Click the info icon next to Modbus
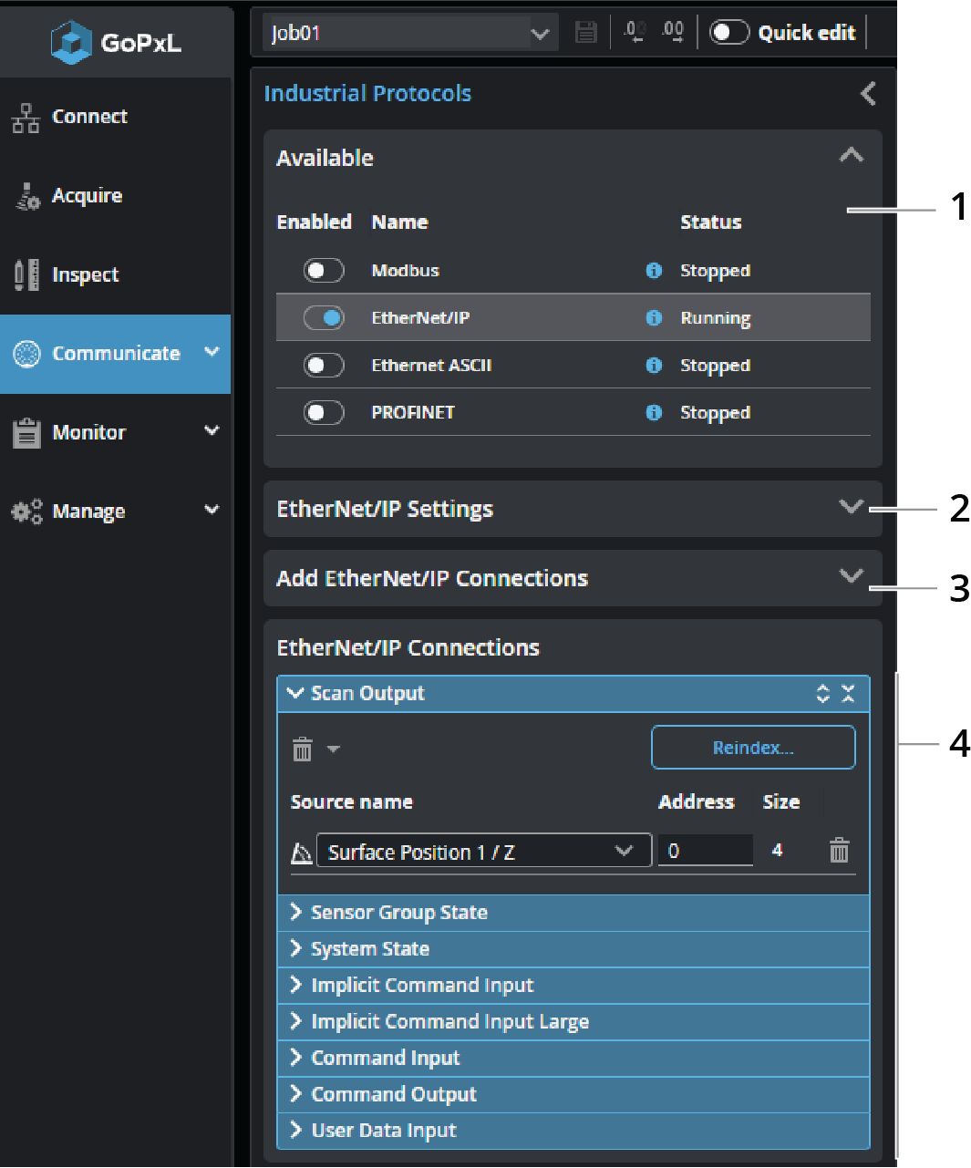 (x=653, y=271)
